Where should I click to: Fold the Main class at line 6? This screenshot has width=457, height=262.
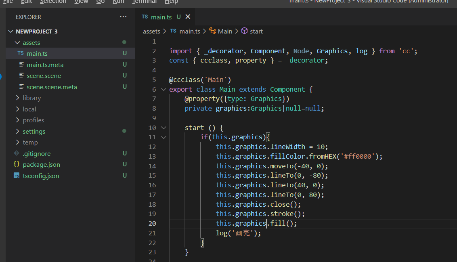point(163,90)
